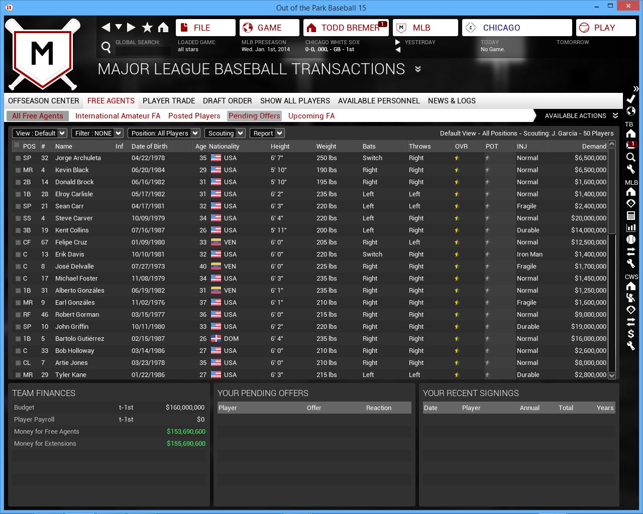This screenshot has width=643, height=514.
Task: Check the box for Jorge Archuleta
Action: point(18,158)
